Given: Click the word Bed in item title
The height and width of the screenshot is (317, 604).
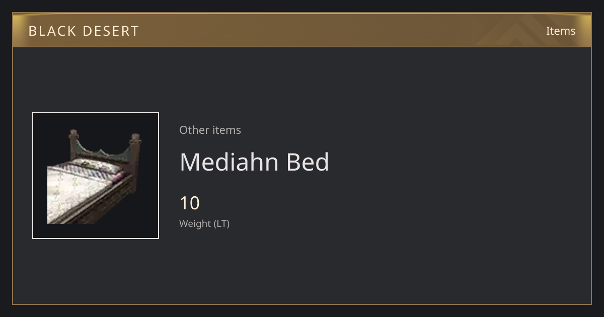Looking at the screenshot, I should point(308,162).
